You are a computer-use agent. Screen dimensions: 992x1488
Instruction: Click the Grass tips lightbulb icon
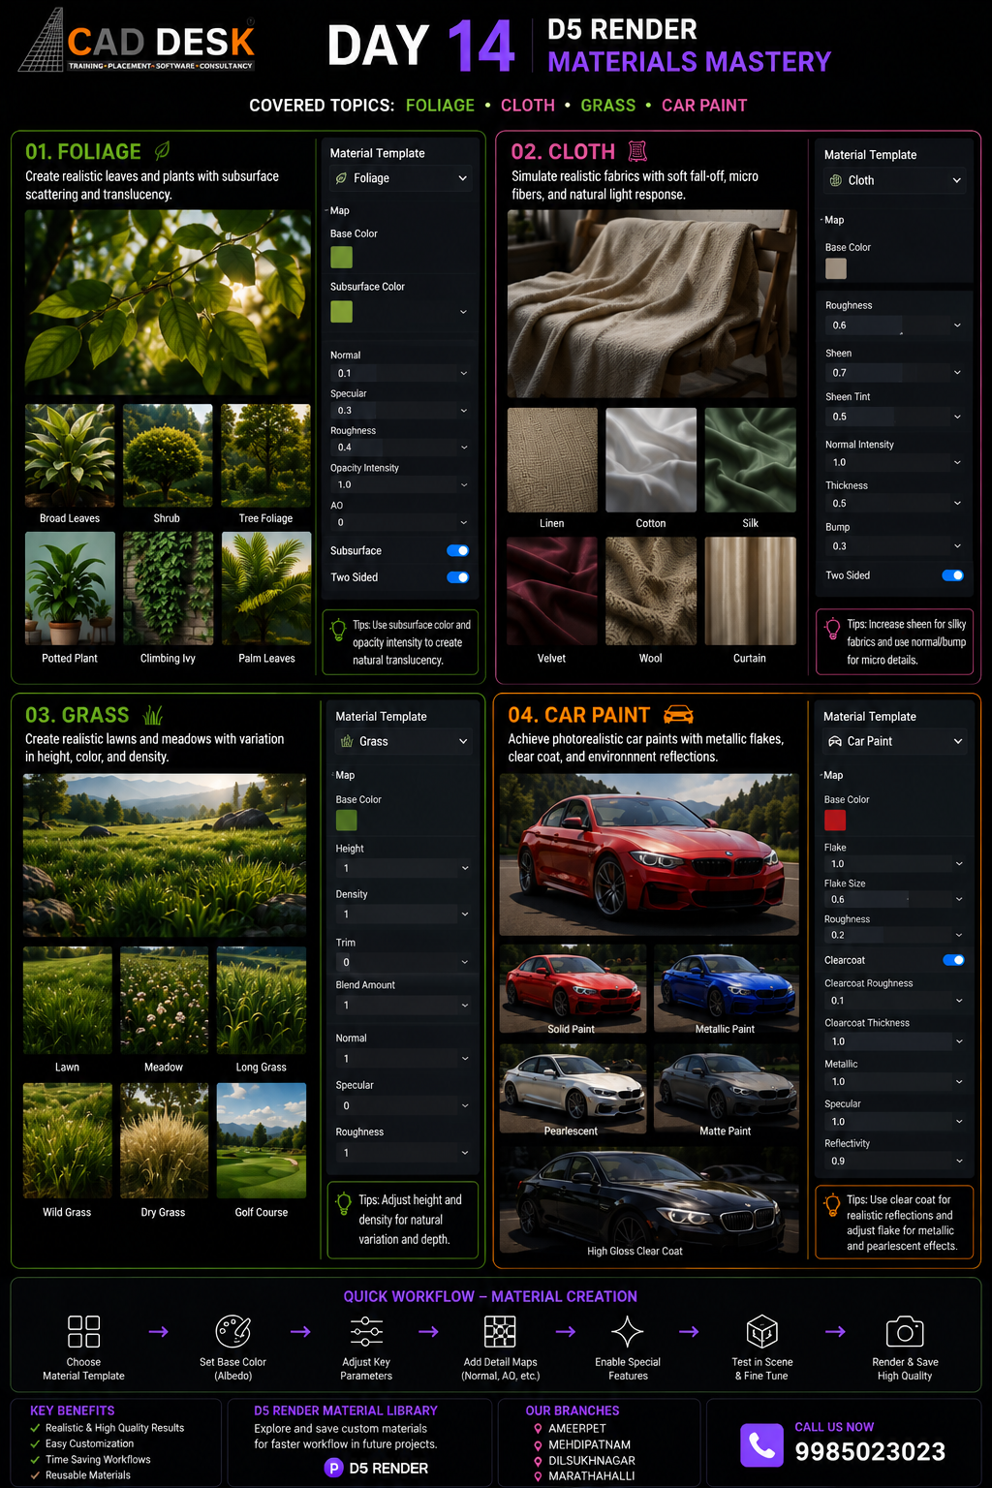pos(343,1204)
